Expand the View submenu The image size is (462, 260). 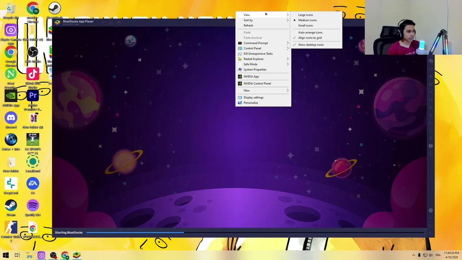(263, 15)
